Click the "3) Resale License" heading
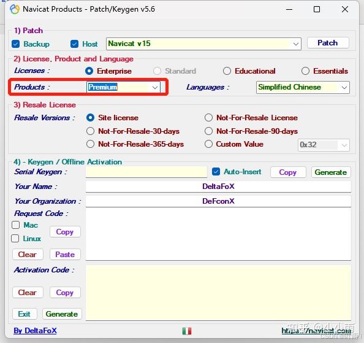The height and width of the screenshot is (343, 364). point(45,105)
